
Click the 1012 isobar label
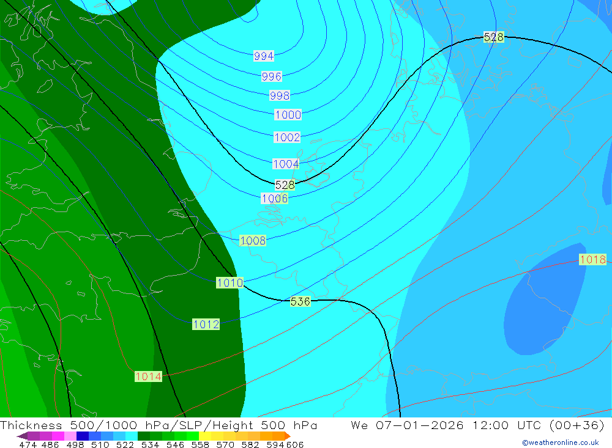[206, 324]
